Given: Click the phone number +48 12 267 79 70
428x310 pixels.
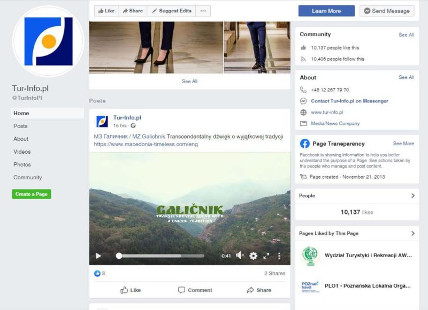Looking at the screenshot, I should [330, 90].
